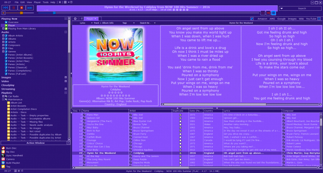
Task: Open the Edit menu
Action: pyautogui.click(x=23, y=2)
